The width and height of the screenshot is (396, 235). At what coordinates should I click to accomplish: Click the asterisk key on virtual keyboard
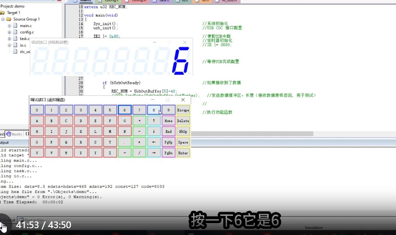pyautogui.click(x=139, y=142)
